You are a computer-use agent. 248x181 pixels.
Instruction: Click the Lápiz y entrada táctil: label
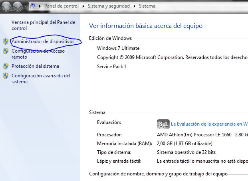119,161
